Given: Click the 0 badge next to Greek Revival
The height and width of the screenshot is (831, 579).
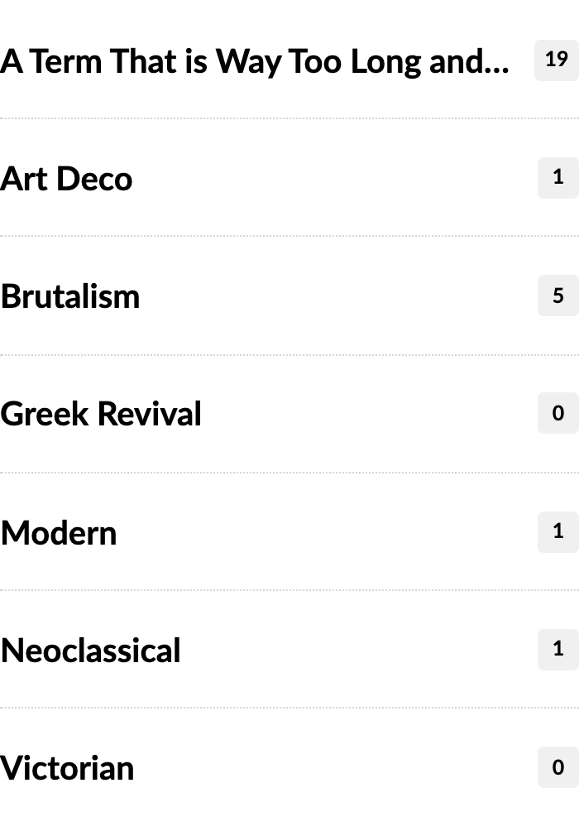Looking at the screenshot, I should (x=557, y=413).
